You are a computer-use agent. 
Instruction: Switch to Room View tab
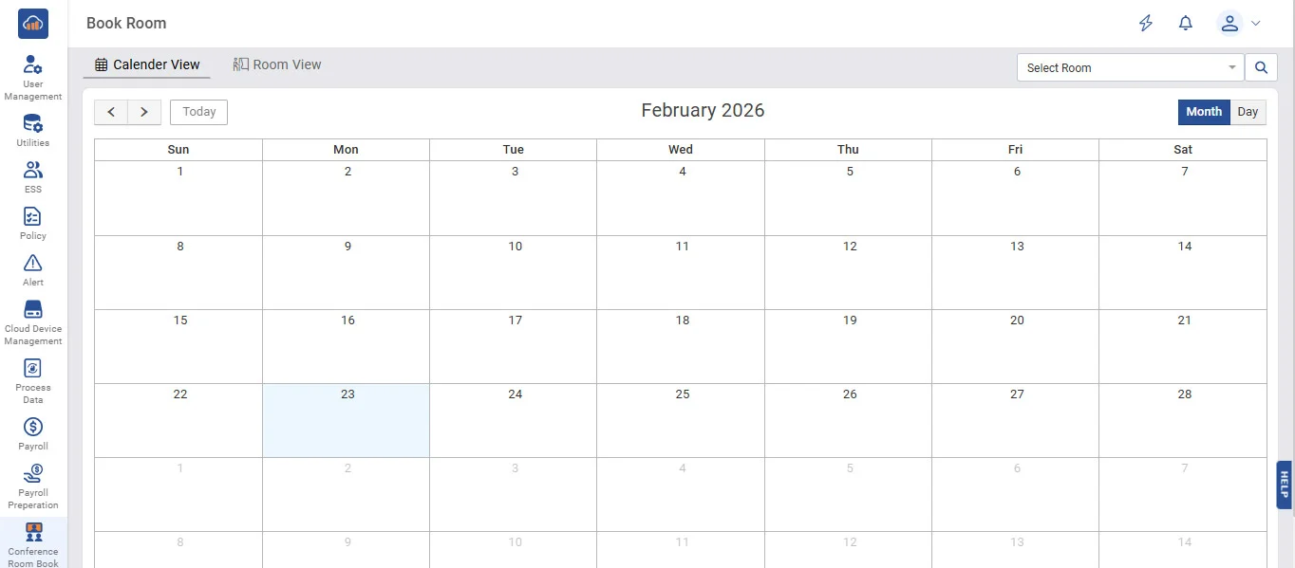click(277, 64)
